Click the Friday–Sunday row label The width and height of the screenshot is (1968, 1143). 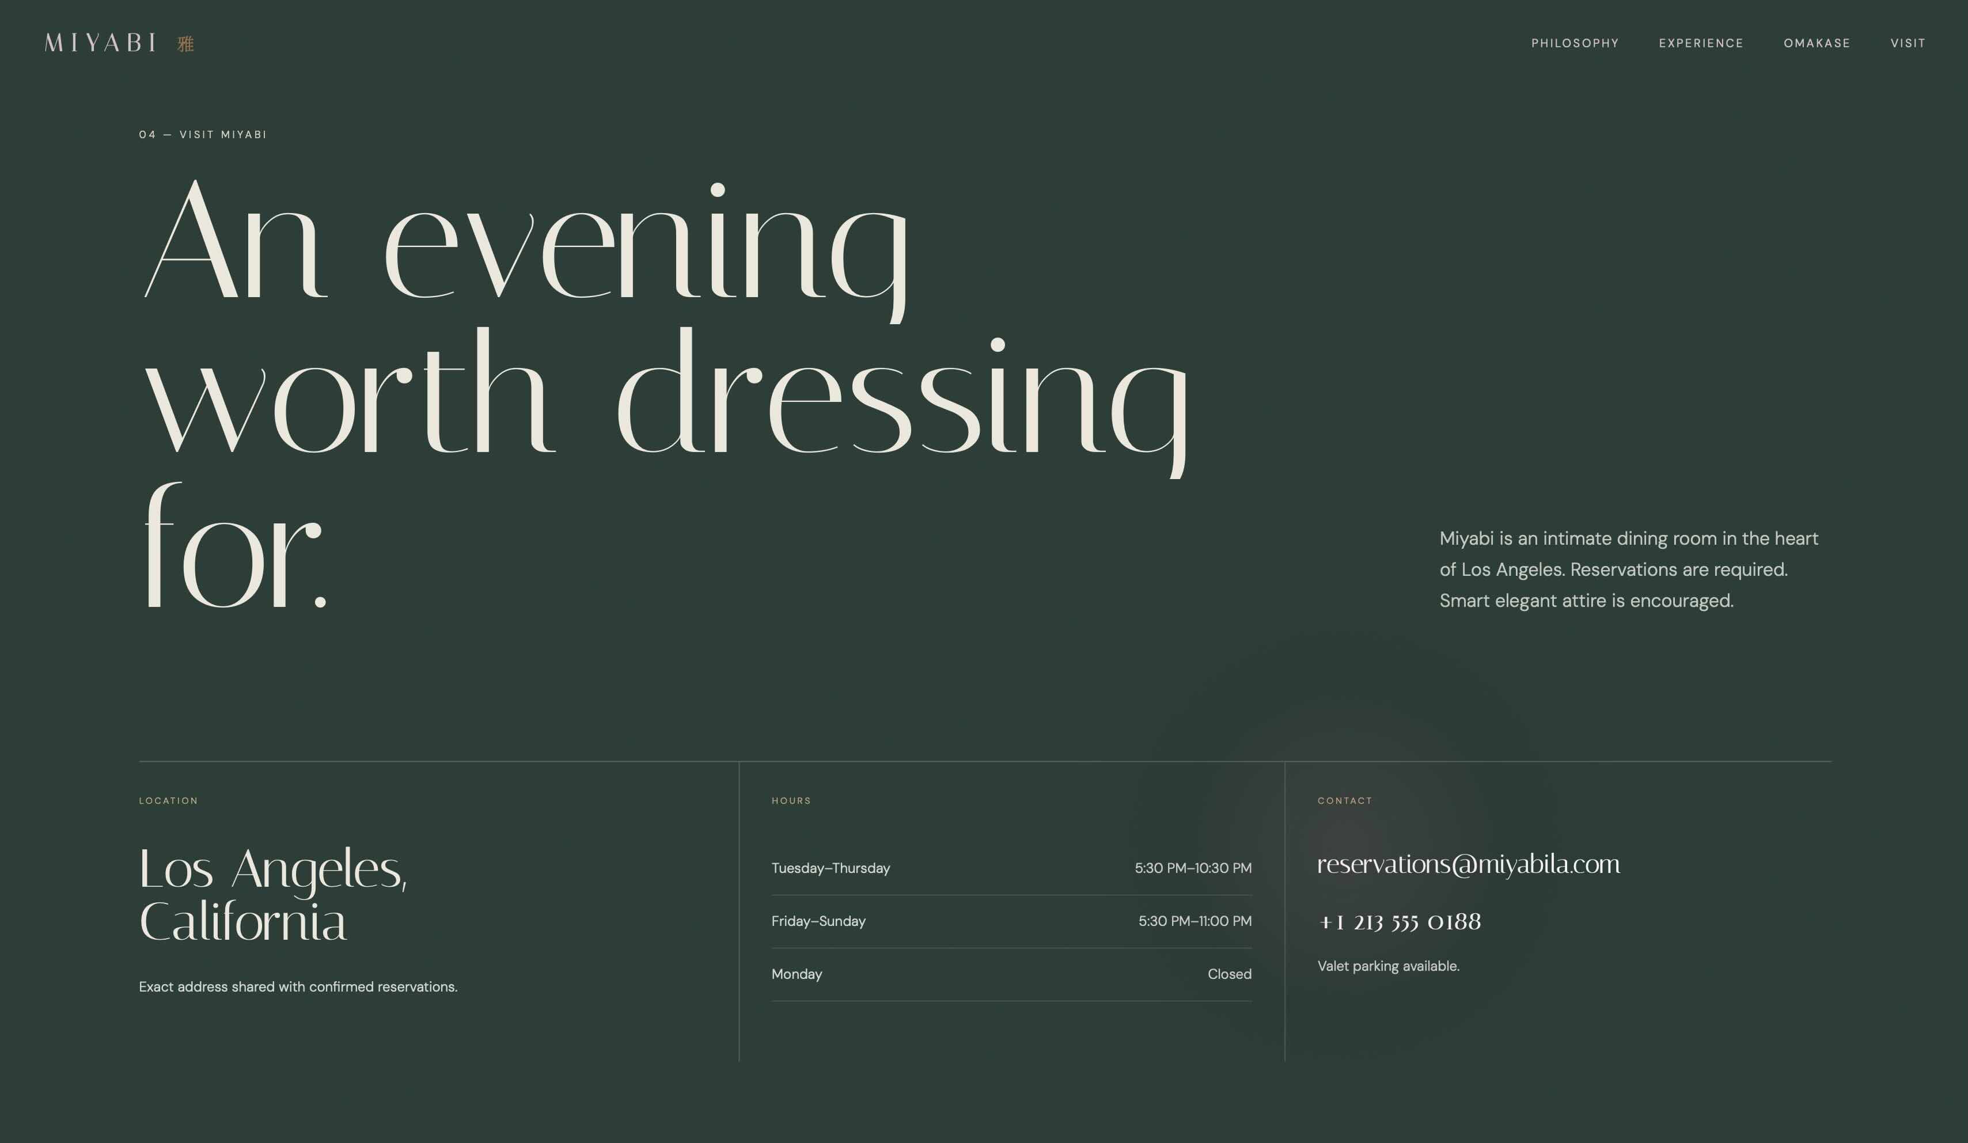(x=818, y=921)
